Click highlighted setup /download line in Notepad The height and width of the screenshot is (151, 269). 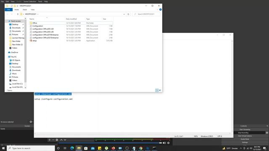(53, 94)
